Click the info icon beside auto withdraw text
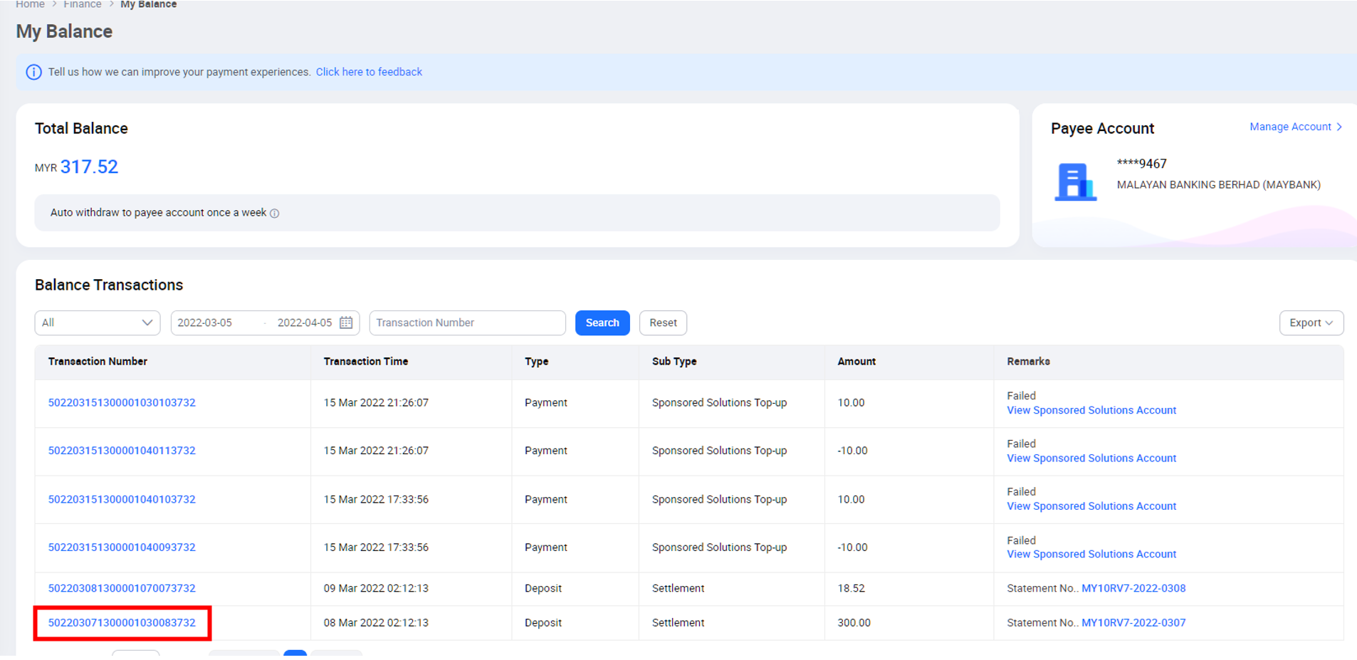The width and height of the screenshot is (1357, 660). [275, 214]
